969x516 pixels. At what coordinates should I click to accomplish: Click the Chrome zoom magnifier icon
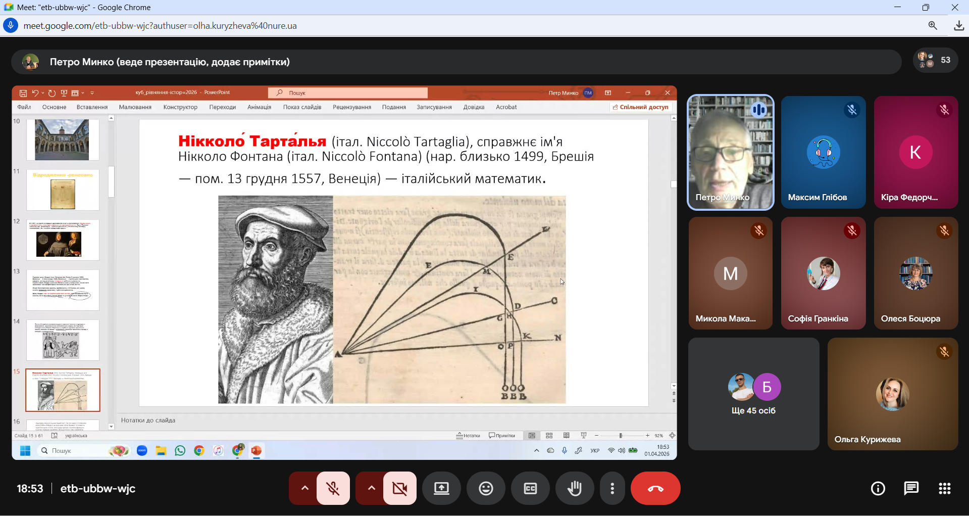(x=932, y=26)
